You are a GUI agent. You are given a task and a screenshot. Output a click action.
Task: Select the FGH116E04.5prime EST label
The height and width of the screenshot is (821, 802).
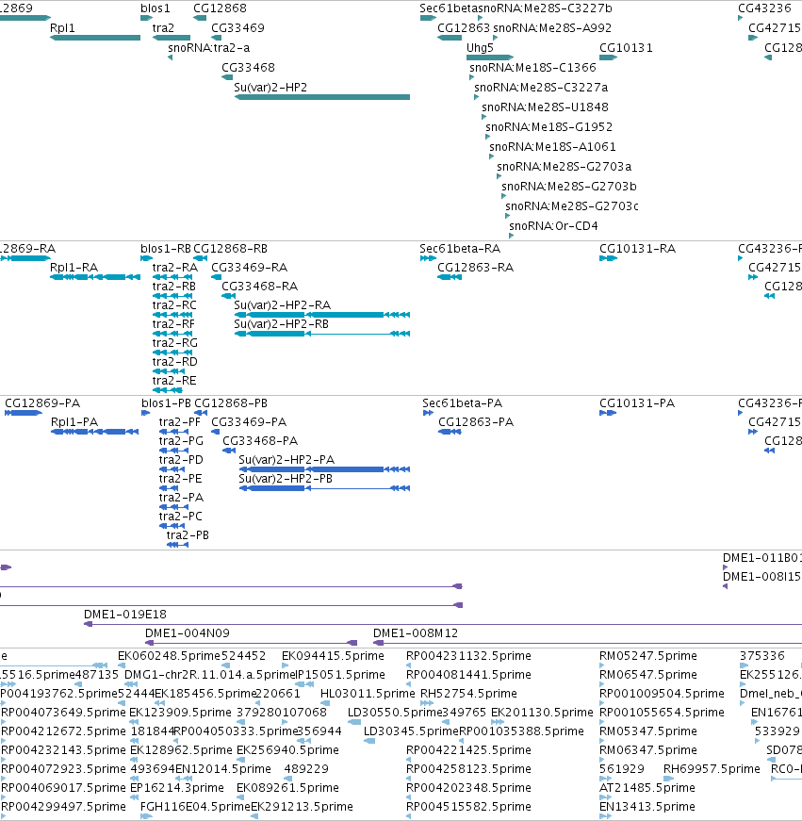[195, 807]
